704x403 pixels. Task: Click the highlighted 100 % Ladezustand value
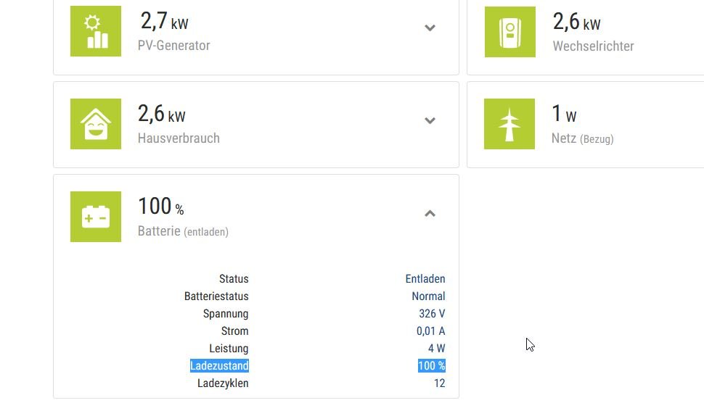431,366
